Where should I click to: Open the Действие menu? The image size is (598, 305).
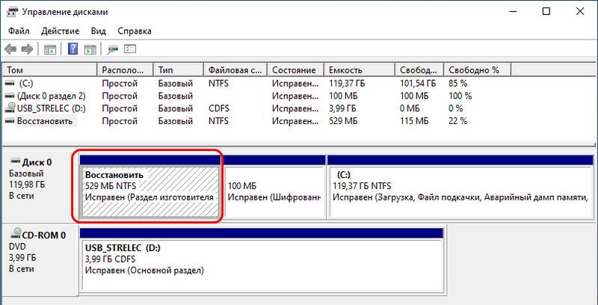(x=61, y=31)
